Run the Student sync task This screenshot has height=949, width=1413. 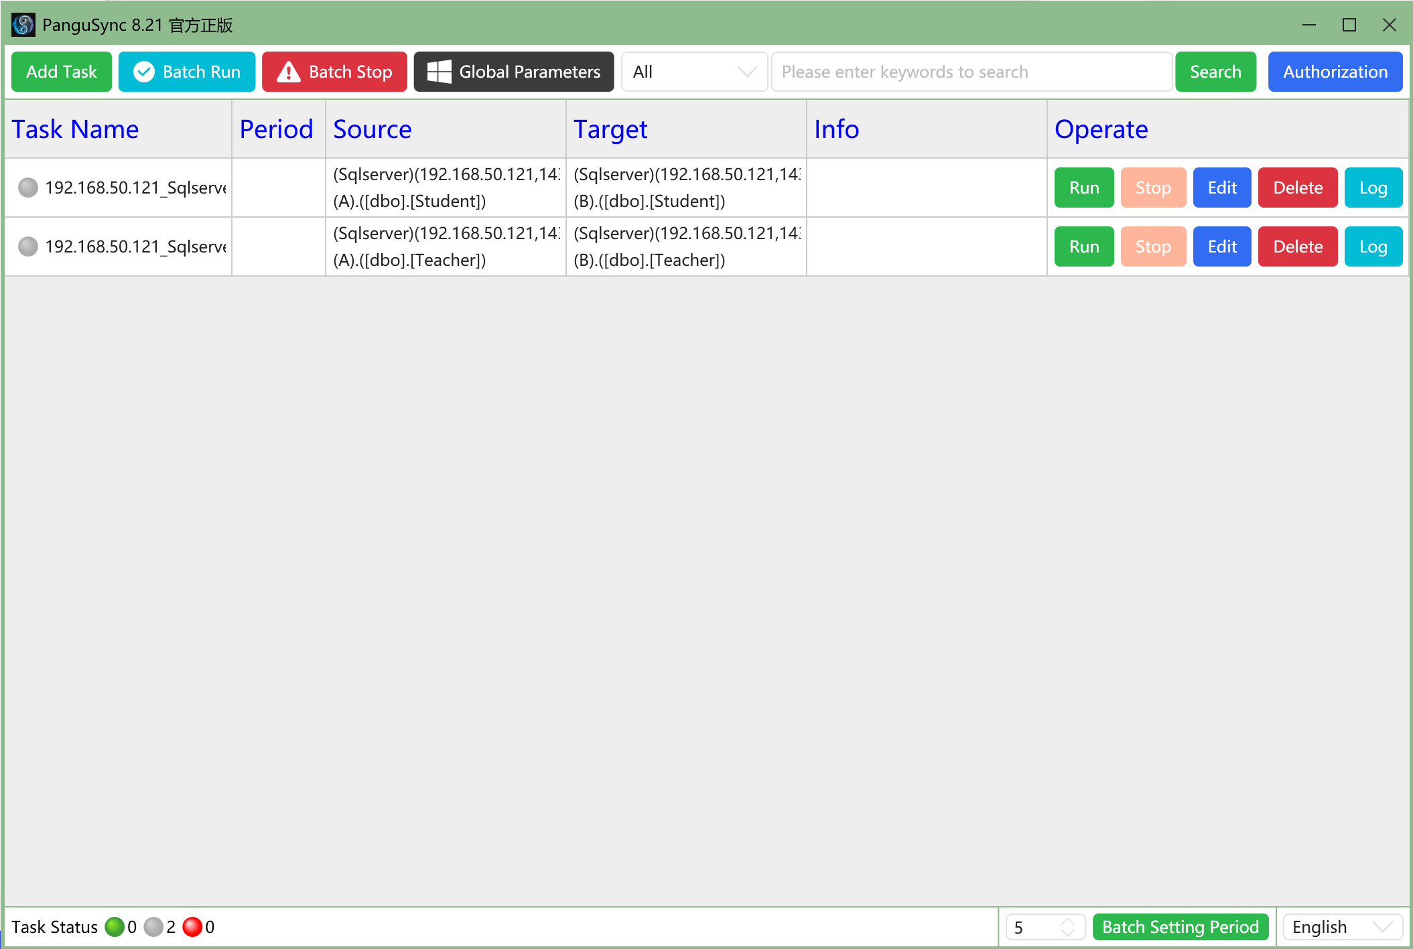[1084, 188]
